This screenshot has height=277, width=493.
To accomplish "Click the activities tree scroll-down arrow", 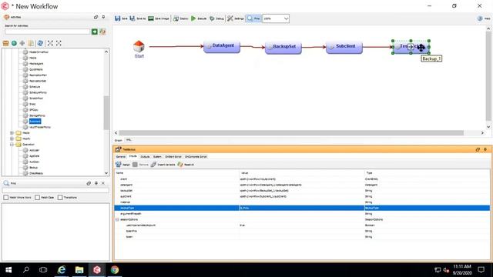I will click(x=106, y=173).
